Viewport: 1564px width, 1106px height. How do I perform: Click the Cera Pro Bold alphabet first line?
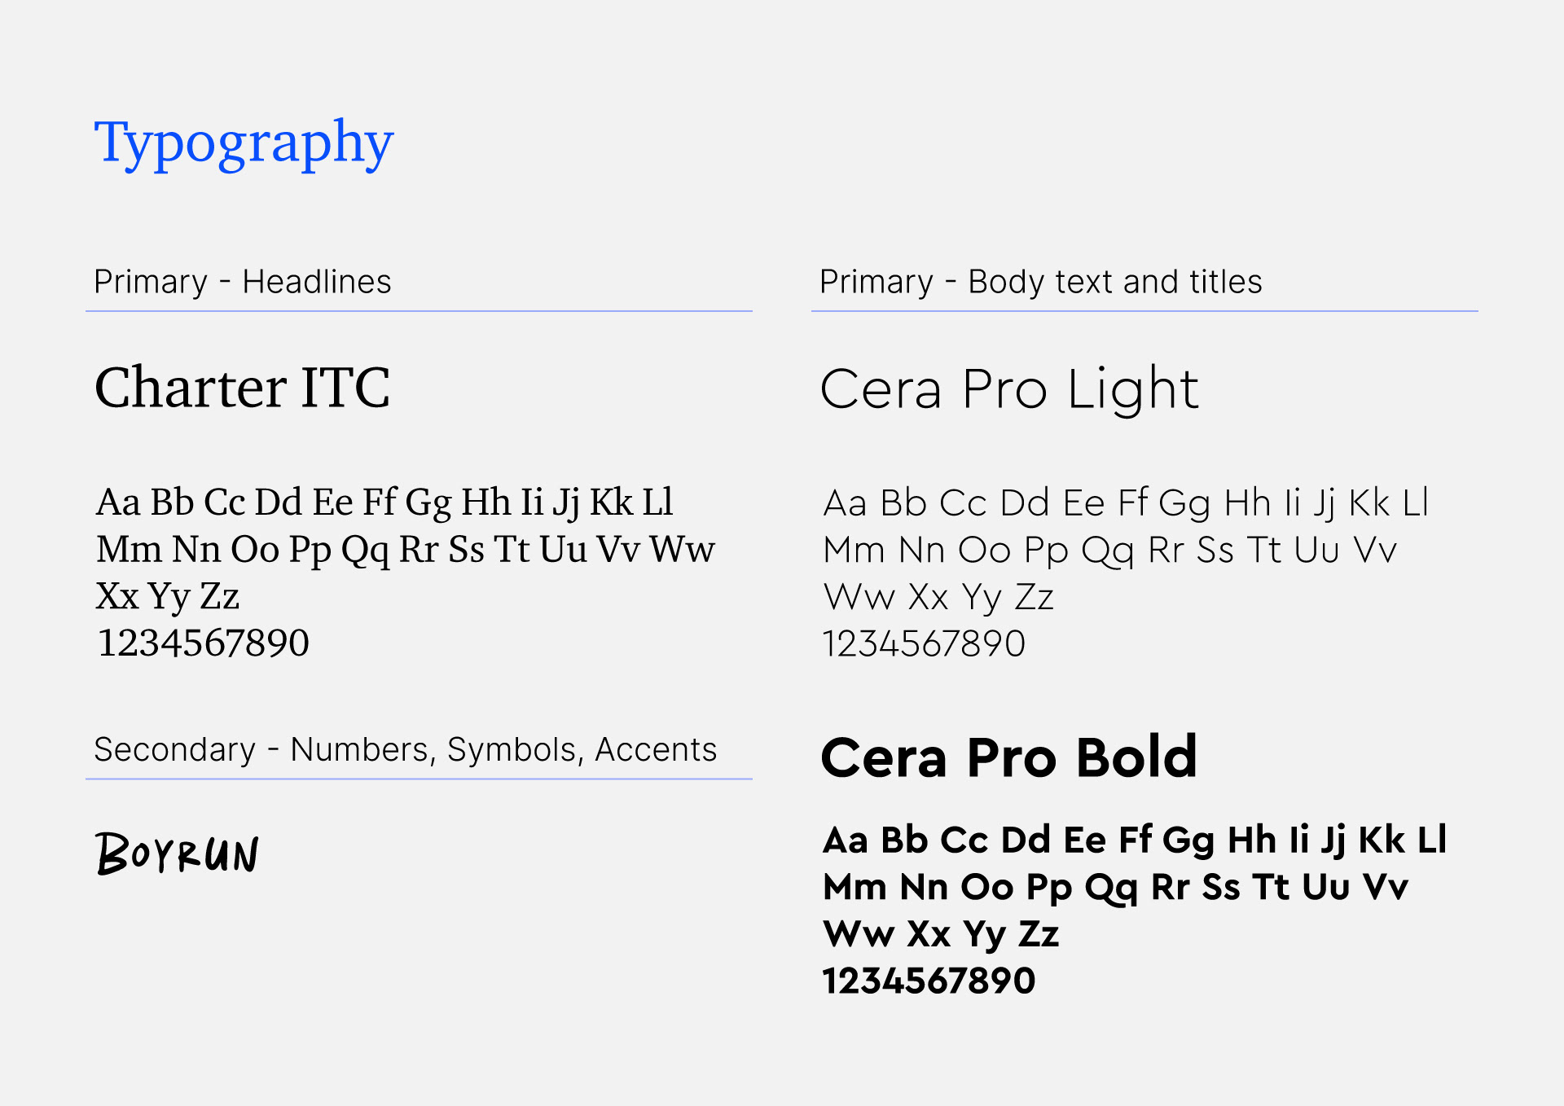pos(1135,840)
